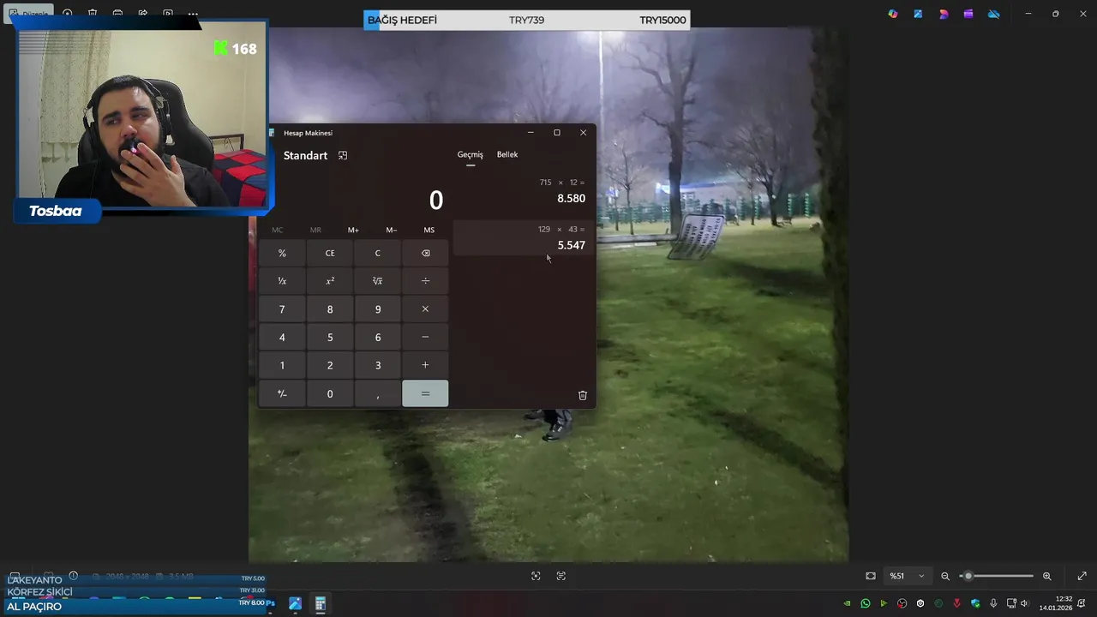Click the decimal comma key
The height and width of the screenshot is (617, 1097).
(377, 393)
